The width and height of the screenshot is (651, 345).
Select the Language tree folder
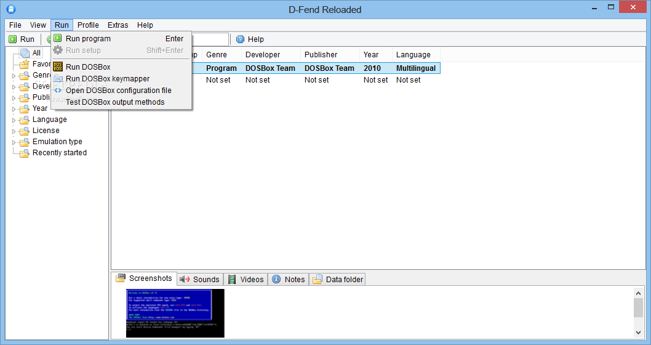tap(49, 120)
